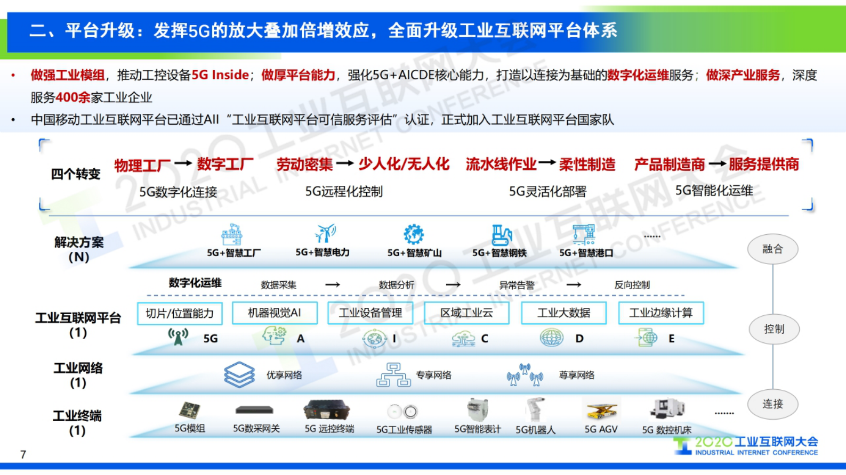Click the red text 劳动密集
The image size is (846, 475).
pyautogui.click(x=304, y=164)
